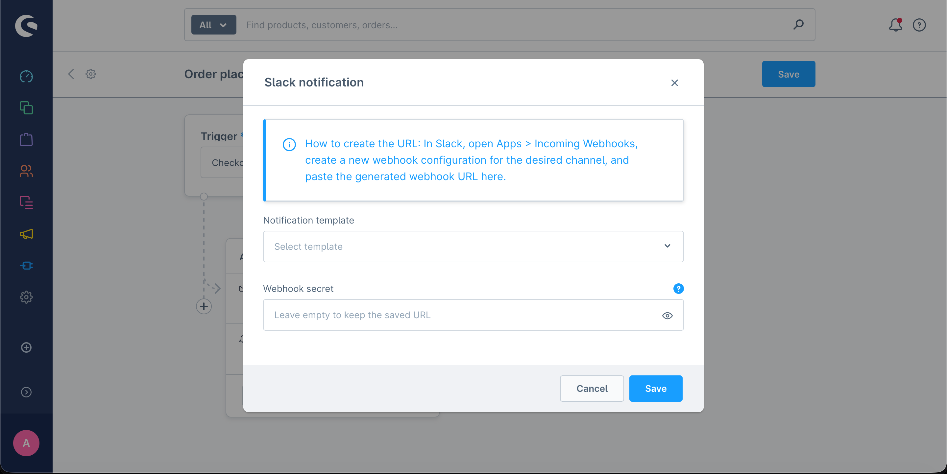The image size is (947, 474).
Task: Open Settings from the sidebar gear
Action: click(x=26, y=297)
